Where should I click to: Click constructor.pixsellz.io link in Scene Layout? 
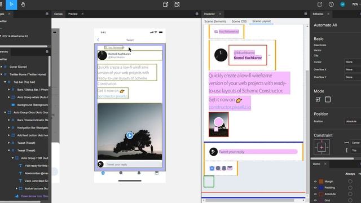(x=230, y=107)
